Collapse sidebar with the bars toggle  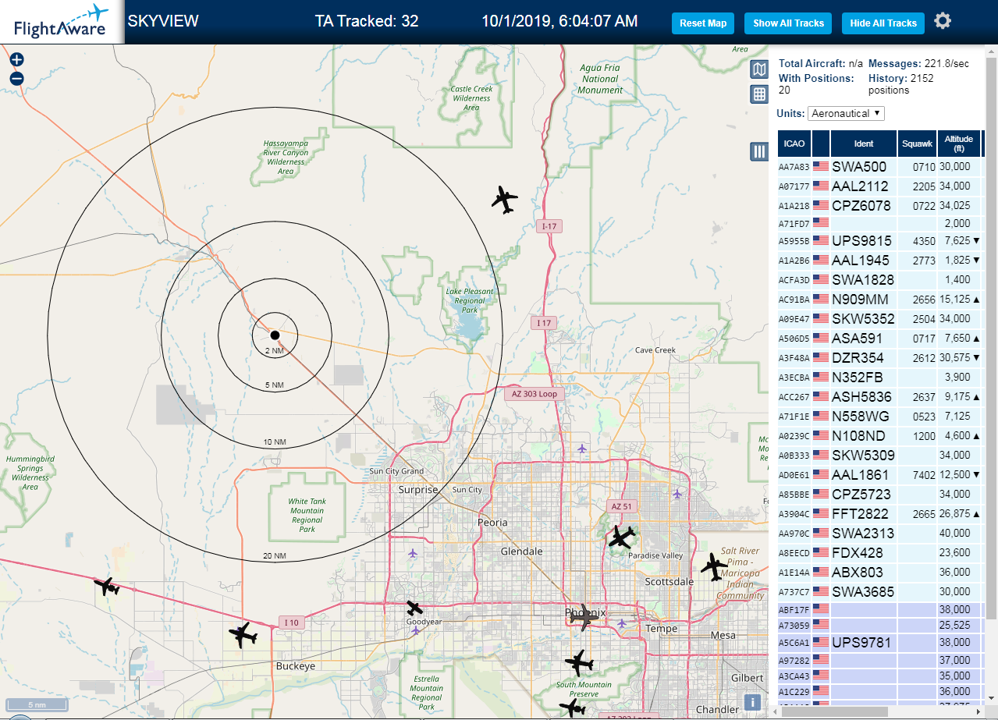(x=759, y=151)
